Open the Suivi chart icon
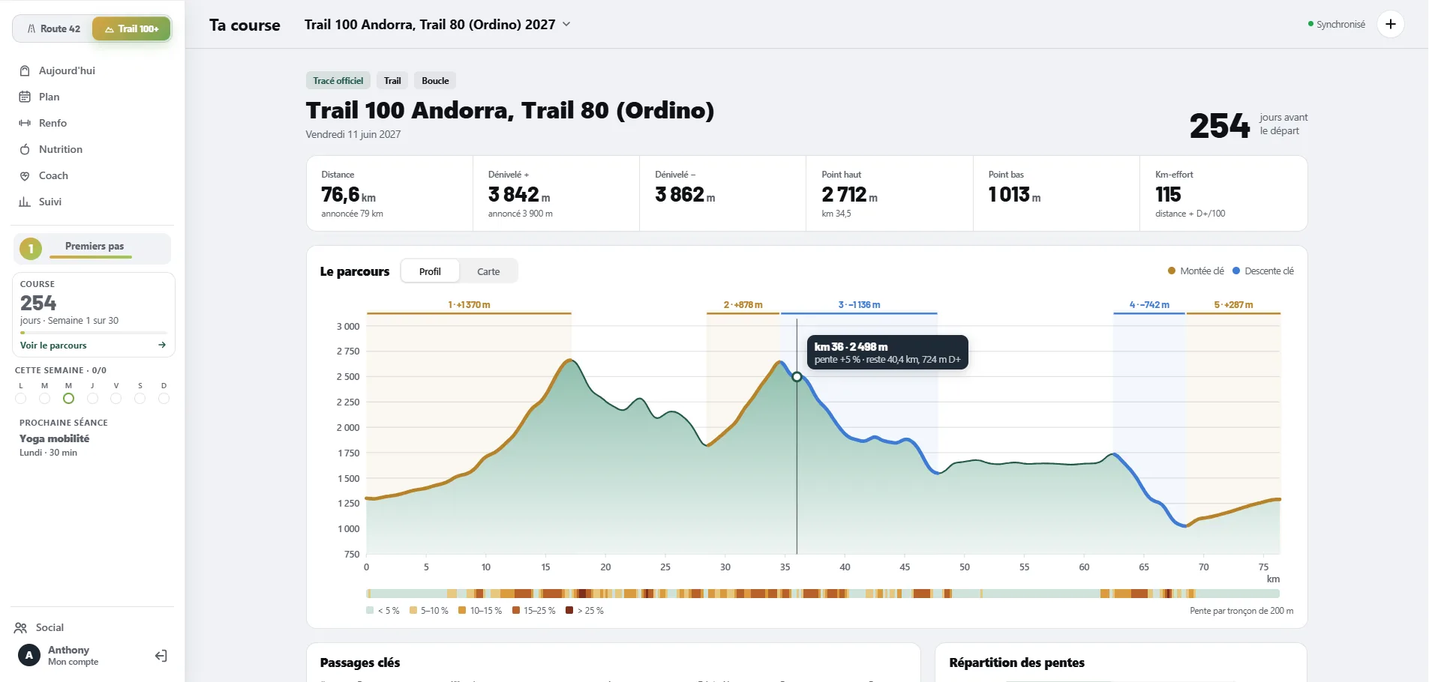The height and width of the screenshot is (682, 1429). 25,202
